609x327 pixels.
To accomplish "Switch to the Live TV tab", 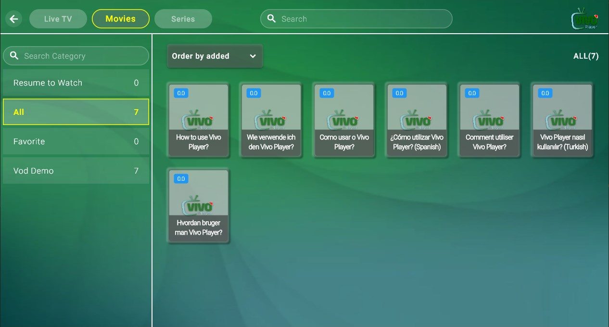I will click(58, 19).
